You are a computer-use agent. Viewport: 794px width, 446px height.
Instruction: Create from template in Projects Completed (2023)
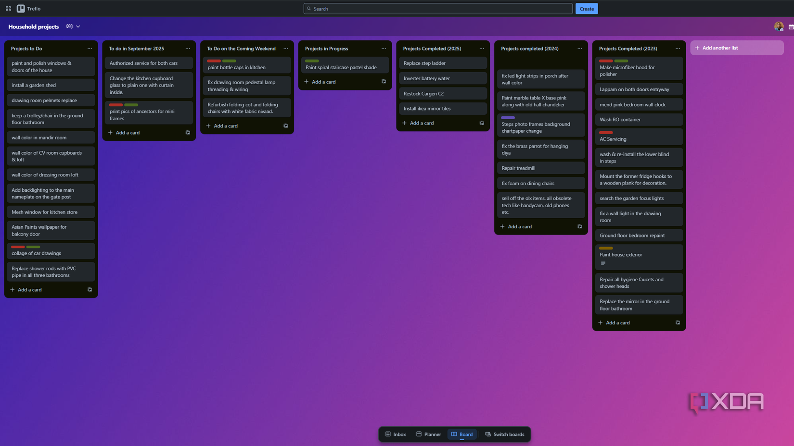(678, 322)
